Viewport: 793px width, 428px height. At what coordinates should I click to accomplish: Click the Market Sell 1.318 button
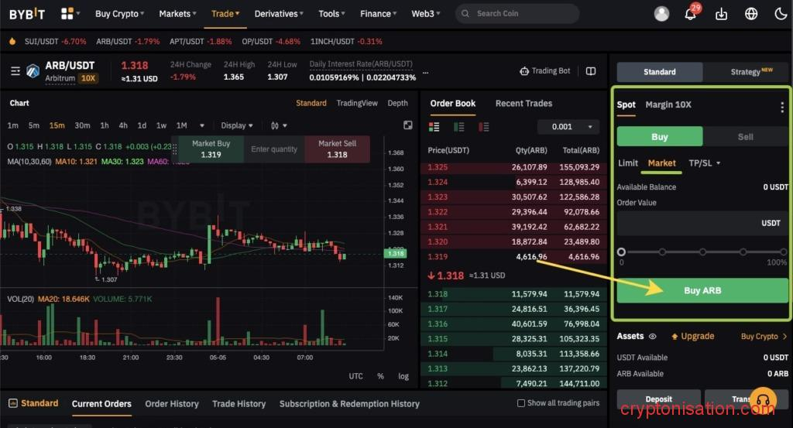click(337, 149)
